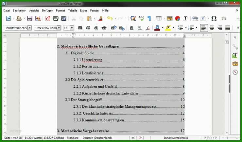The width and height of the screenshot is (242, 142).
Task: Toggle formatting marks (pilcrow)
Action: (x=149, y=18)
